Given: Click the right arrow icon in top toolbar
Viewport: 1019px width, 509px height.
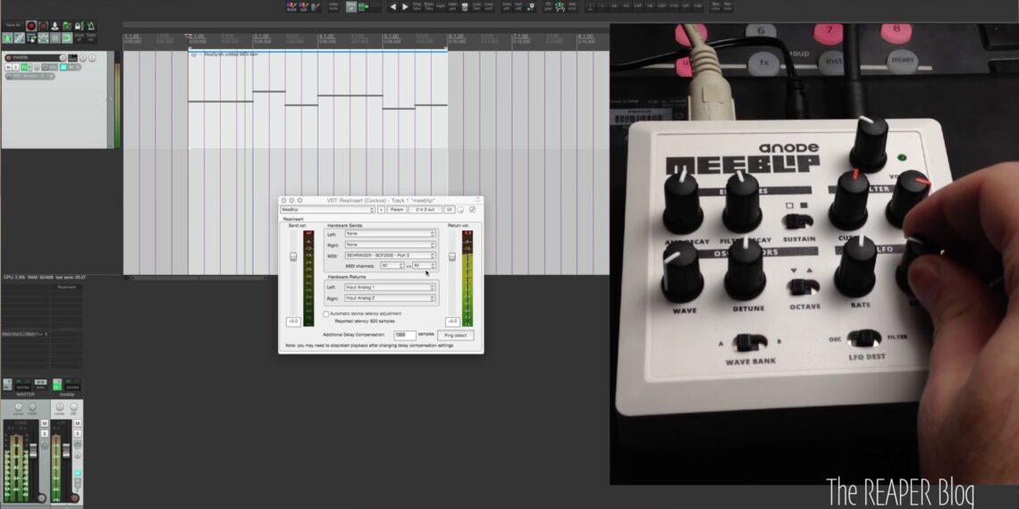Looking at the screenshot, I should pos(405,6).
